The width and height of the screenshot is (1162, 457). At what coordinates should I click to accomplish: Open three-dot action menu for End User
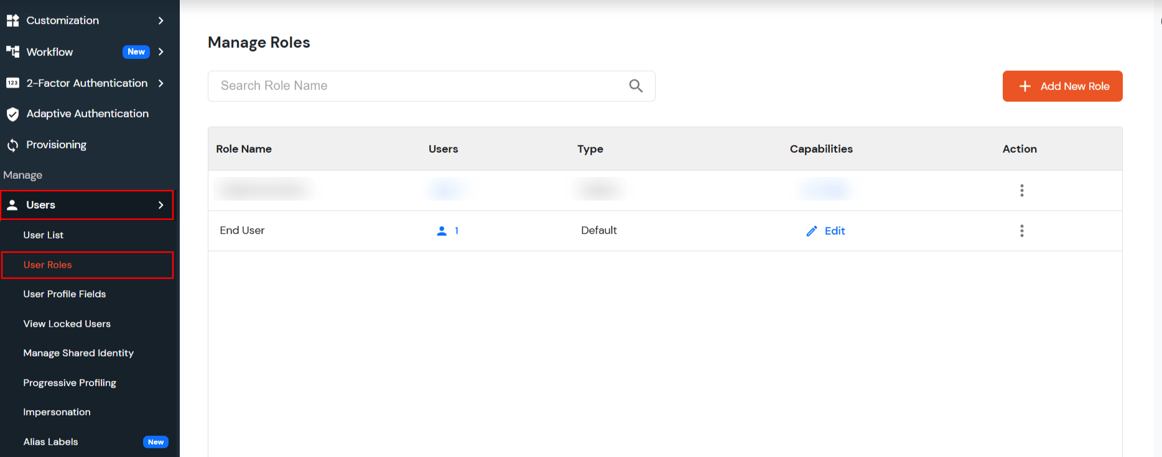tap(1021, 231)
